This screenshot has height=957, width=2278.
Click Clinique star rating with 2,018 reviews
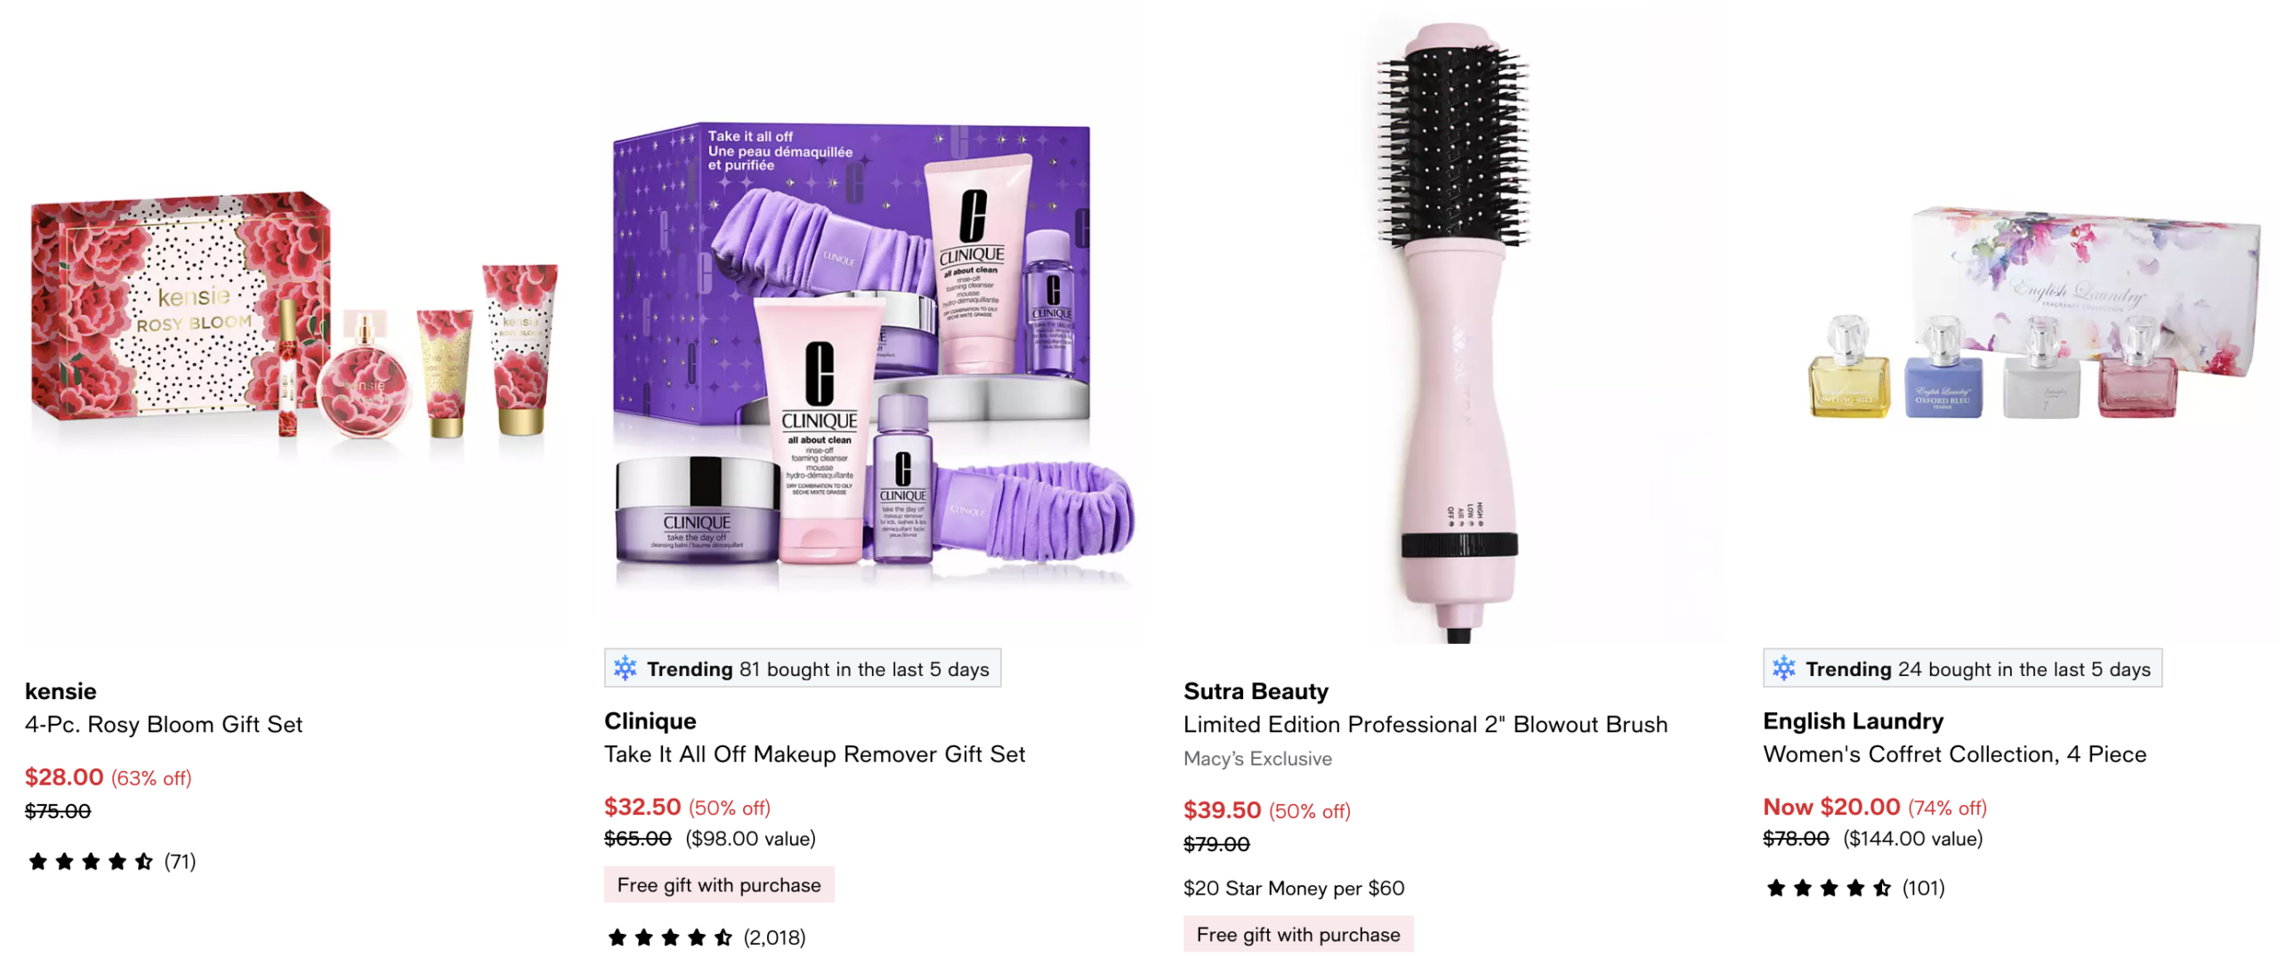coord(706,937)
